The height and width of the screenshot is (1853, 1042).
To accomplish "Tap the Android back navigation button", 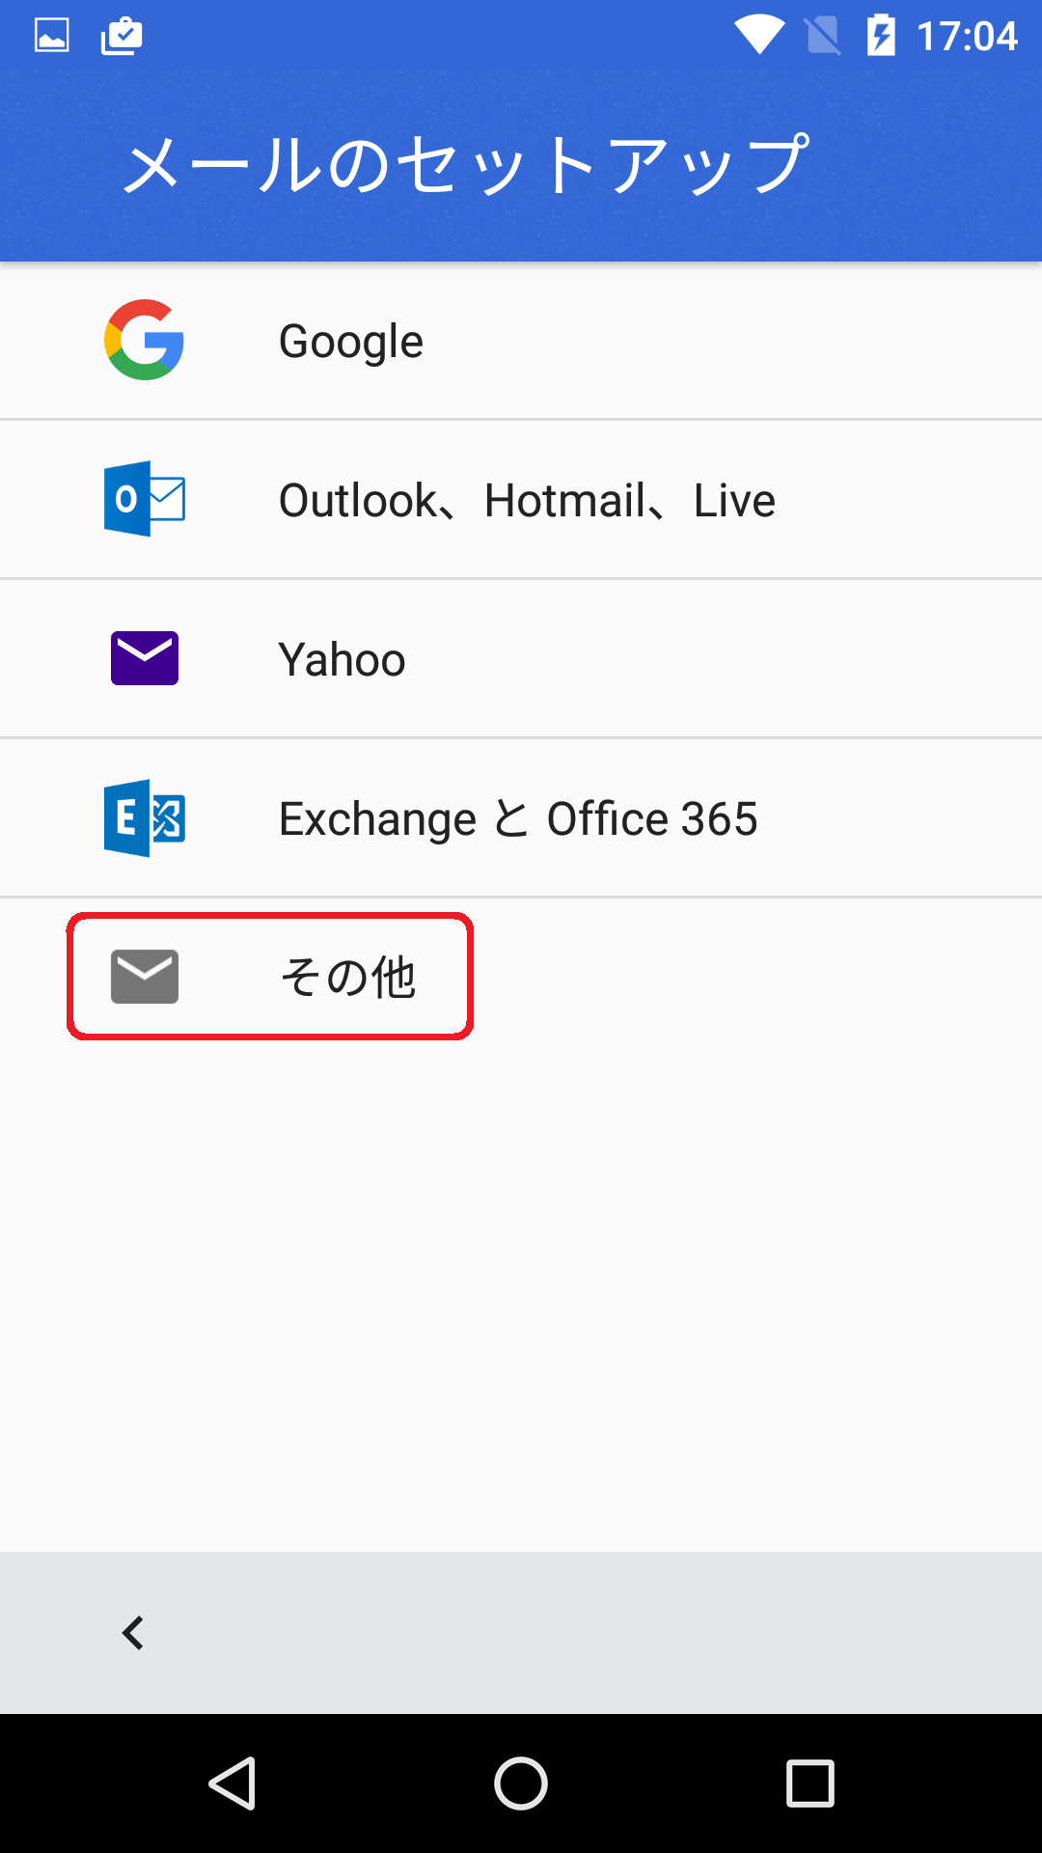I will coord(233,1783).
